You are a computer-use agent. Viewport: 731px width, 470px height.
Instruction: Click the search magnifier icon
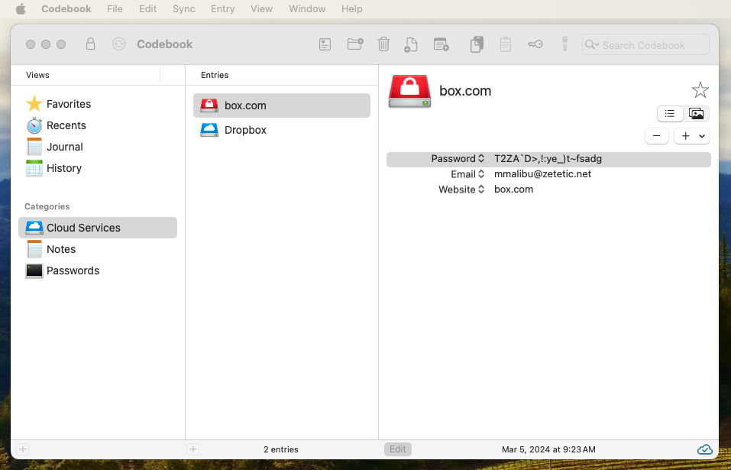point(591,45)
